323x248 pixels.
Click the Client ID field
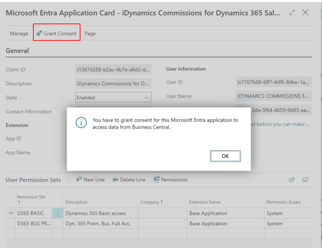(113, 69)
